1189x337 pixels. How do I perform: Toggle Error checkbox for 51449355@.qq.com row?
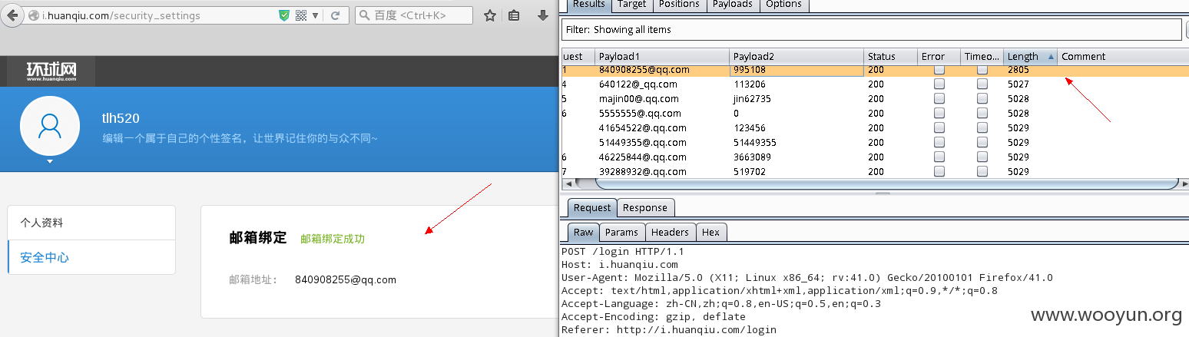point(939,143)
